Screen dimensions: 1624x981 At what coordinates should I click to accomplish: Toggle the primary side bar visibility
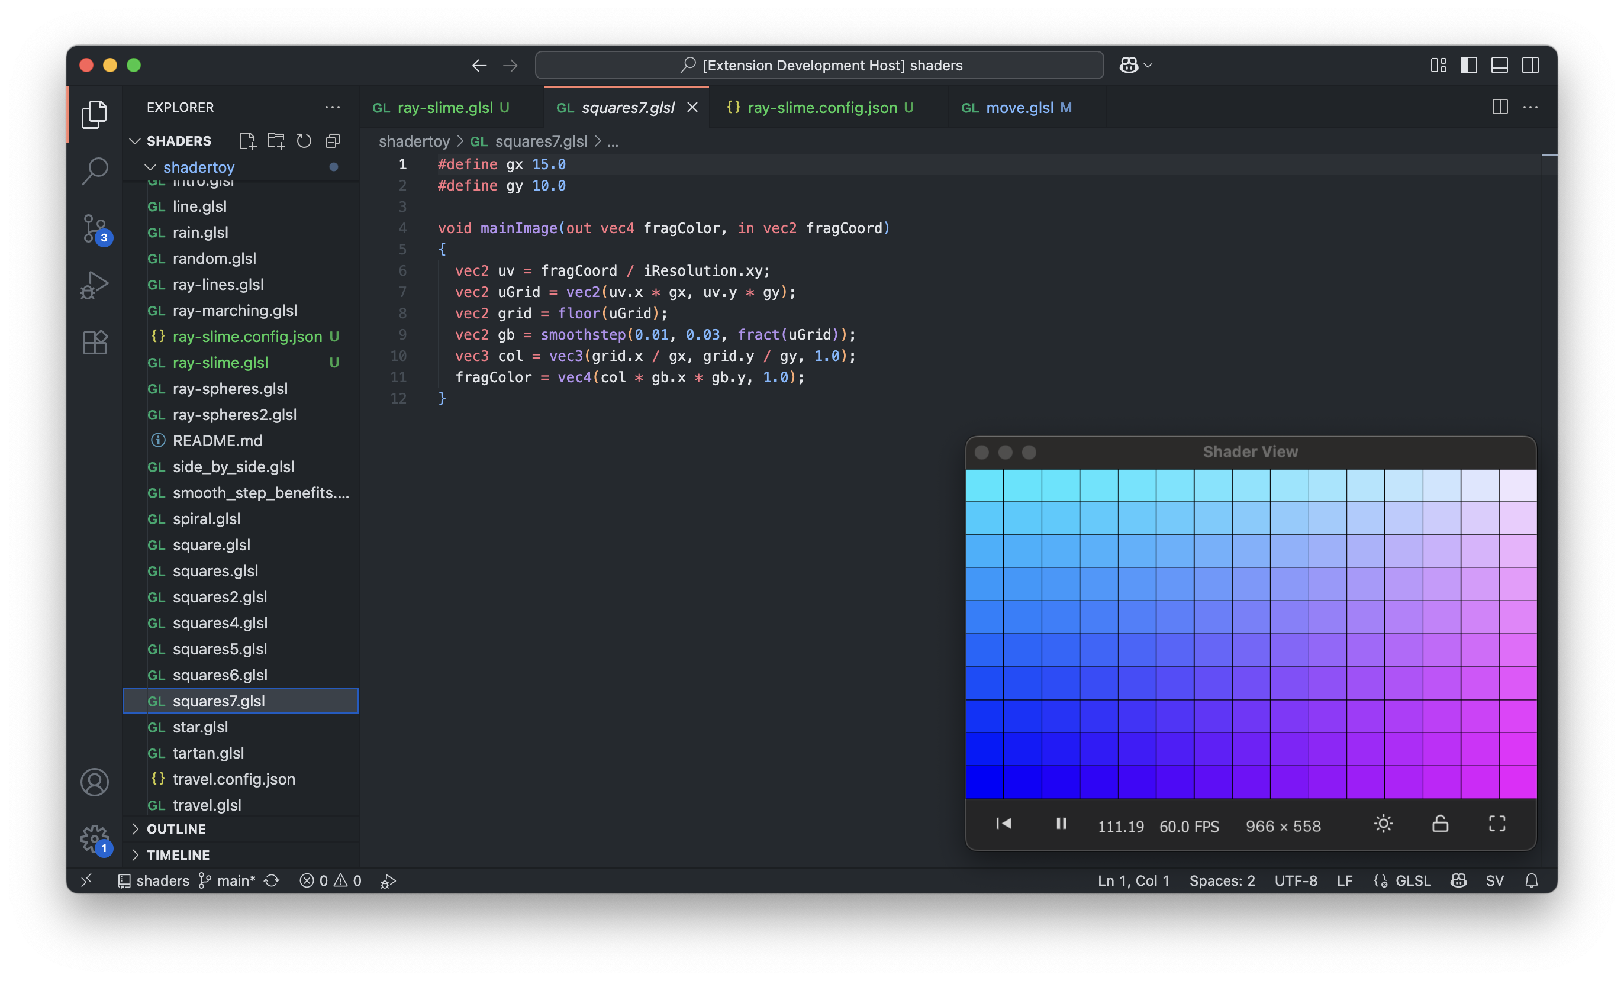pos(1468,65)
